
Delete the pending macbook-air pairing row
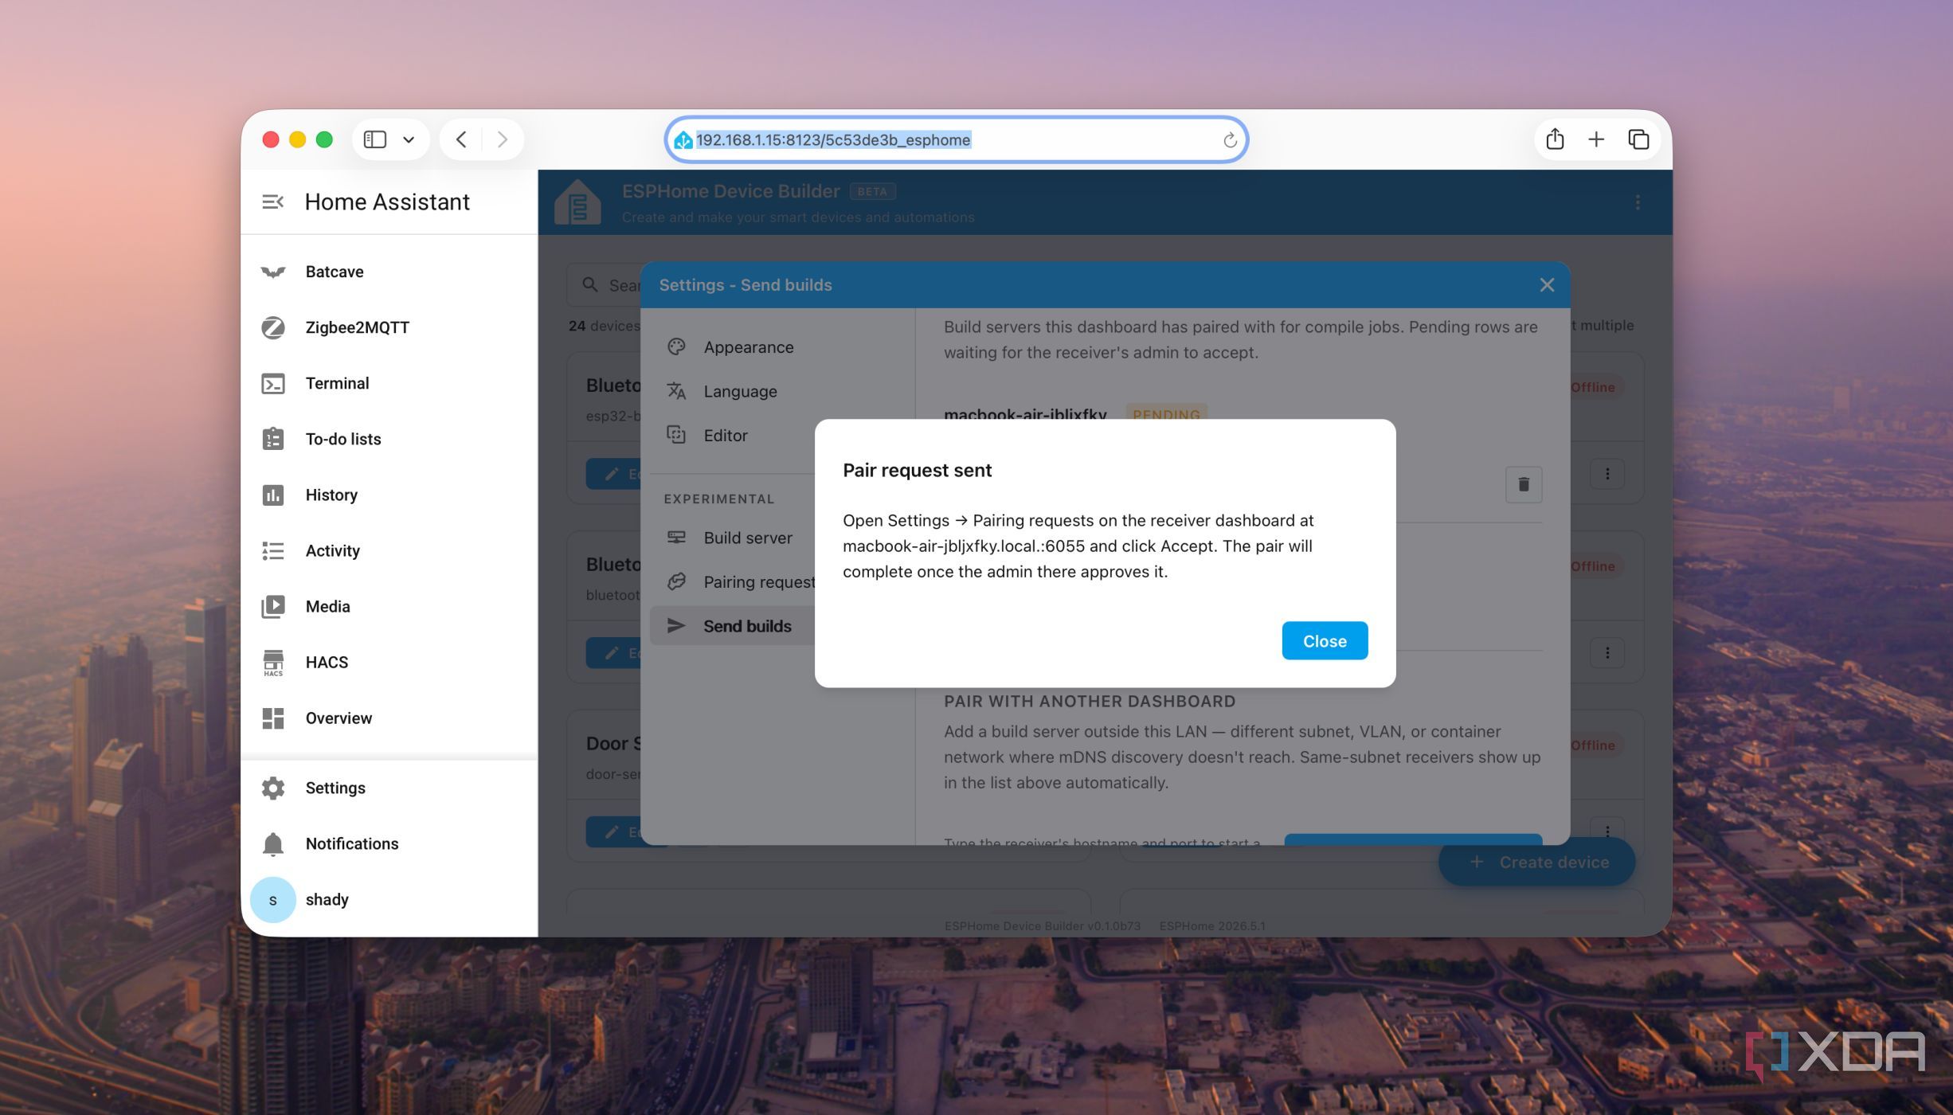pos(1523,484)
